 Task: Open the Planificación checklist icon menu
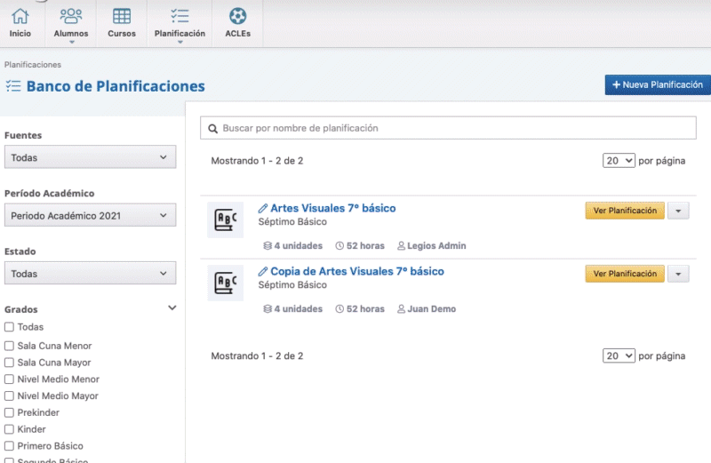pyautogui.click(x=180, y=16)
